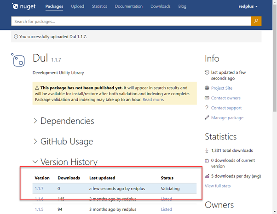Open the View full stats link
The image size is (277, 214).
(x=218, y=186)
